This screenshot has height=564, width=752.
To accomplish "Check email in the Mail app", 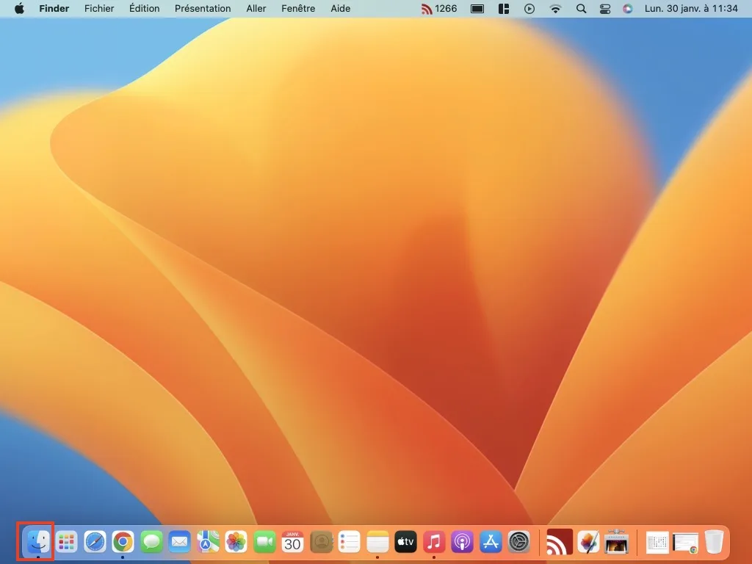I will point(178,541).
